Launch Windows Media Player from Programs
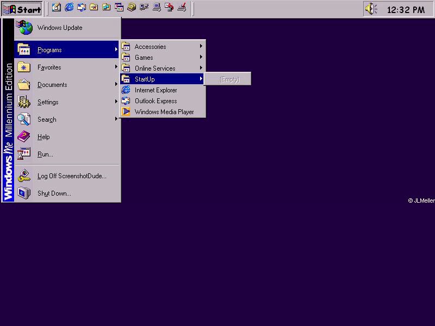 point(163,112)
